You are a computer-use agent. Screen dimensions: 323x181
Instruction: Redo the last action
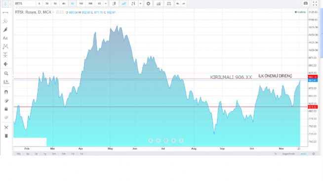point(184,3)
